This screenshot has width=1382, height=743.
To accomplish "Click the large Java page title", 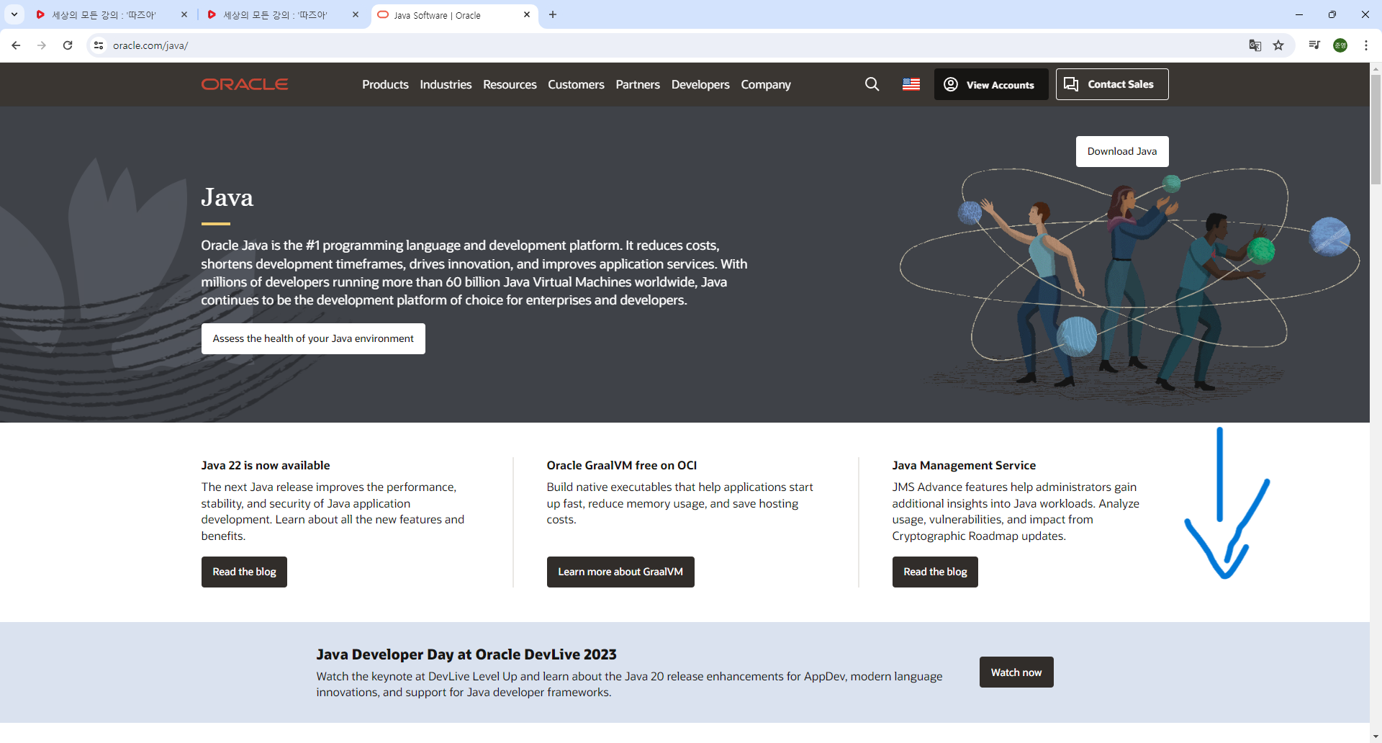I will click(x=227, y=197).
